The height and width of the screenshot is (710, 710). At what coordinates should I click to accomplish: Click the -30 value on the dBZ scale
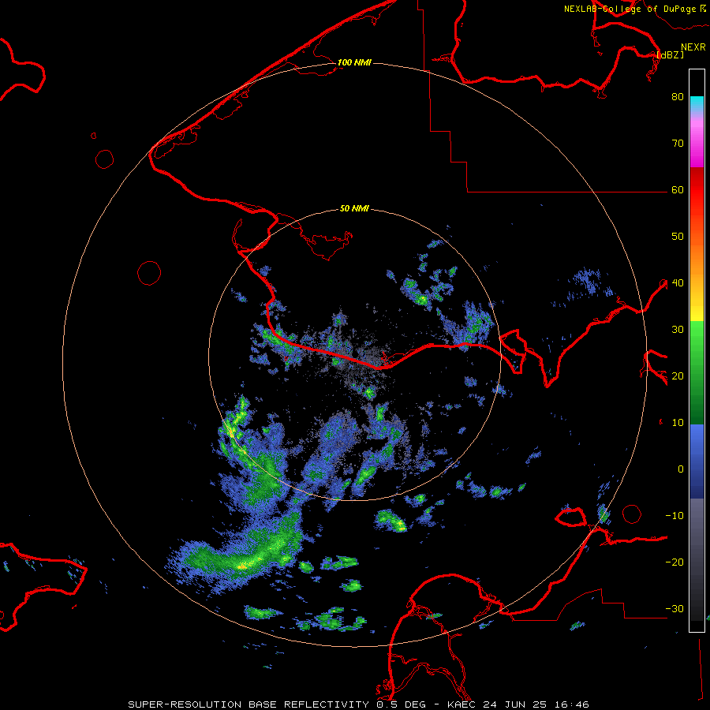pyautogui.click(x=674, y=609)
